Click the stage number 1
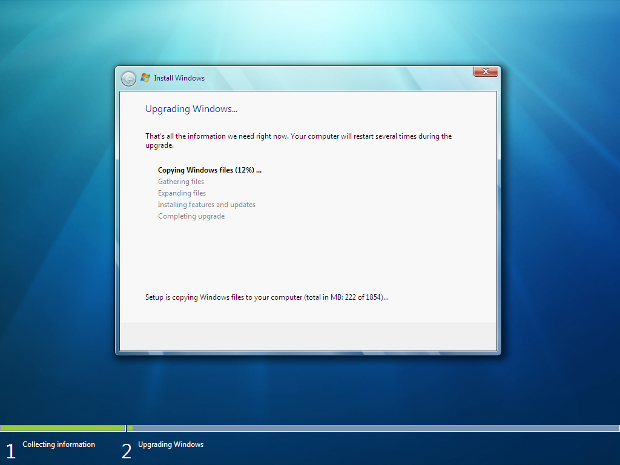620x465 pixels. point(11,451)
